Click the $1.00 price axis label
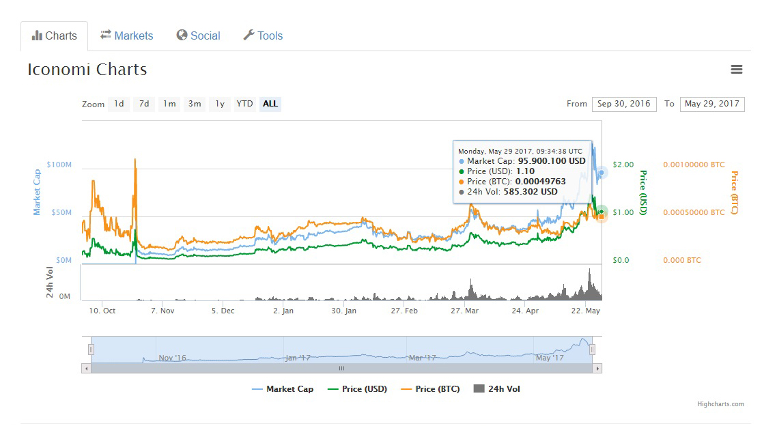 pyautogui.click(x=623, y=212)
